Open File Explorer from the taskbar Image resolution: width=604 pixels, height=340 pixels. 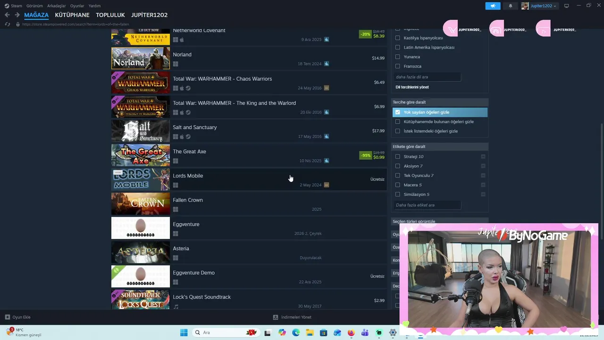310,332
